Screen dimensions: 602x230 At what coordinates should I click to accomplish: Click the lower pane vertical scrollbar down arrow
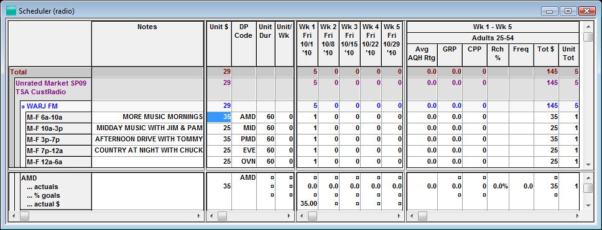588,205
